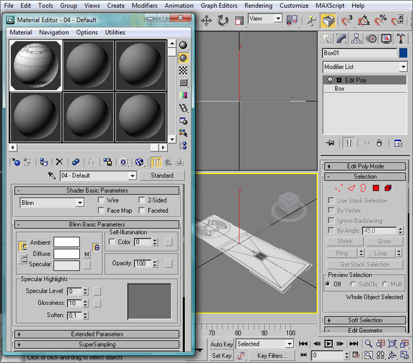Toggle the Wire checkbox
Image resolution: width=413 pixels, height=363 pixels.
101,201
